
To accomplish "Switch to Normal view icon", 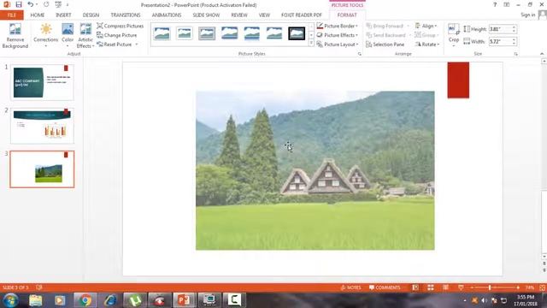I will 415,287.
